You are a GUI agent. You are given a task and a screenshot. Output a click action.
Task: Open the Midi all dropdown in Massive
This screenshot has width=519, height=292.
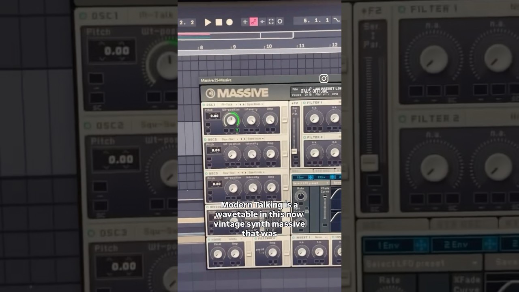point(323,94)
